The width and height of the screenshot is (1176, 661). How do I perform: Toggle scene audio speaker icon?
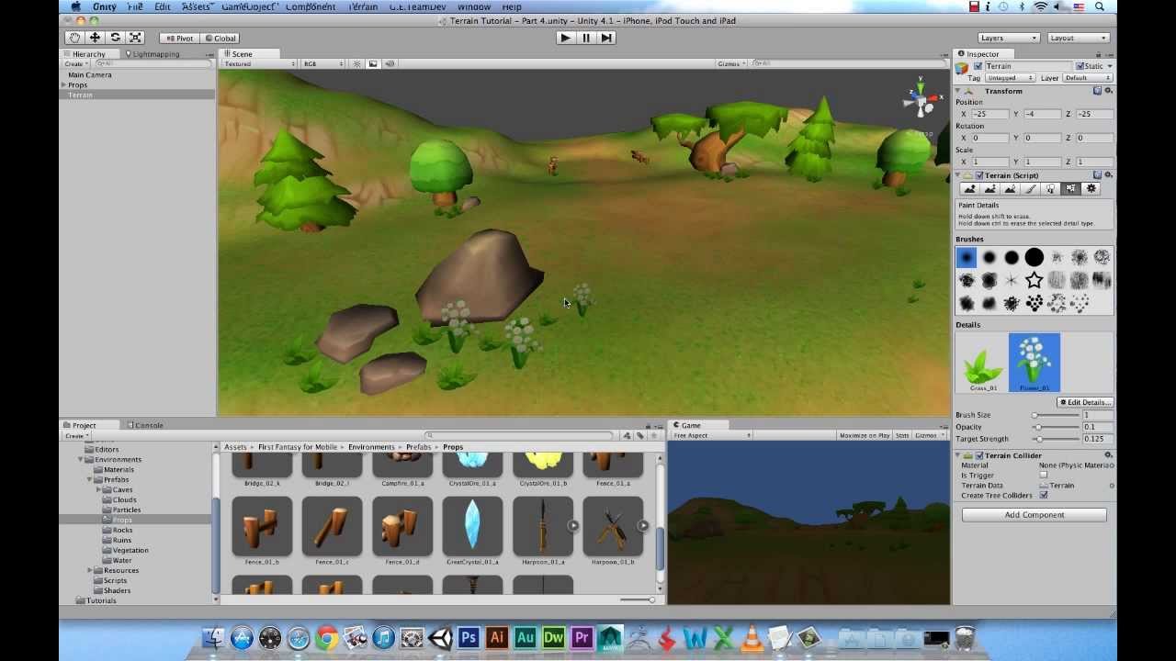(x=390, y=63)
